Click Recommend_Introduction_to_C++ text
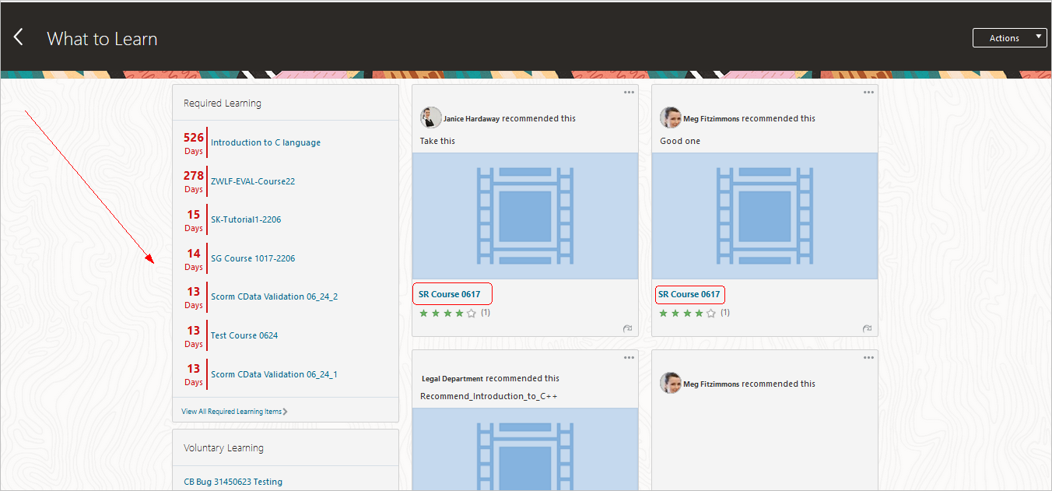The width and height of the screenshot is (1052, 491). (x=489, y=396)
